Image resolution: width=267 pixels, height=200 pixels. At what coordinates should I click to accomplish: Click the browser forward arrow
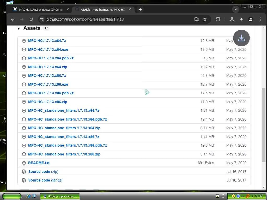coord(22,19)
